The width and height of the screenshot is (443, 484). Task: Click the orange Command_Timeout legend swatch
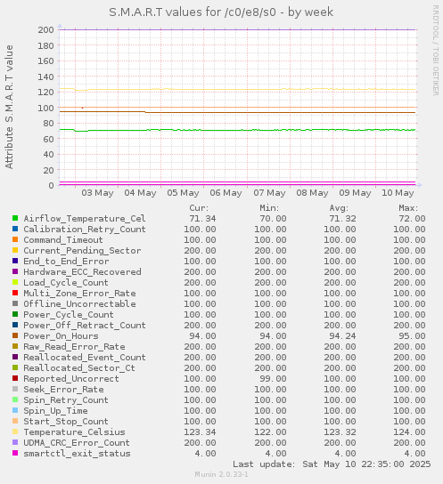click(15, 239)
